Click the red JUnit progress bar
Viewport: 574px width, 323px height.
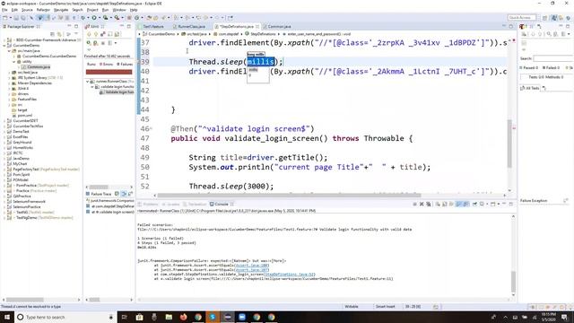pyautogui.click(x=109, y=72)
